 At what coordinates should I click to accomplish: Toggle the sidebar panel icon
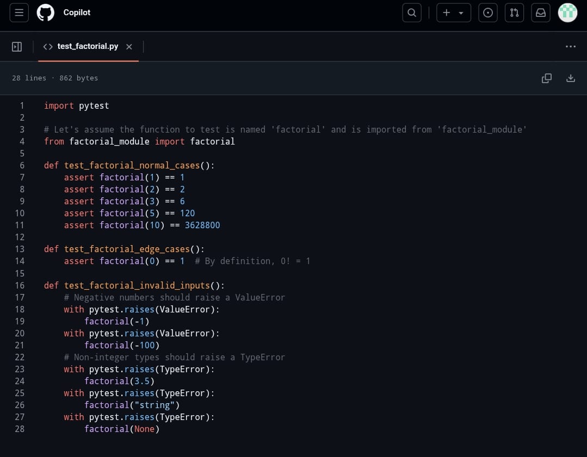(x=17, y=47)
